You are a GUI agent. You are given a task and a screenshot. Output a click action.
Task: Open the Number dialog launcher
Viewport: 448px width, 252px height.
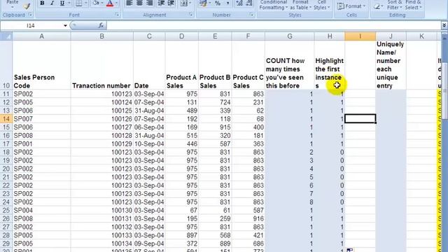pyautogui.click(x=251, y=15)
